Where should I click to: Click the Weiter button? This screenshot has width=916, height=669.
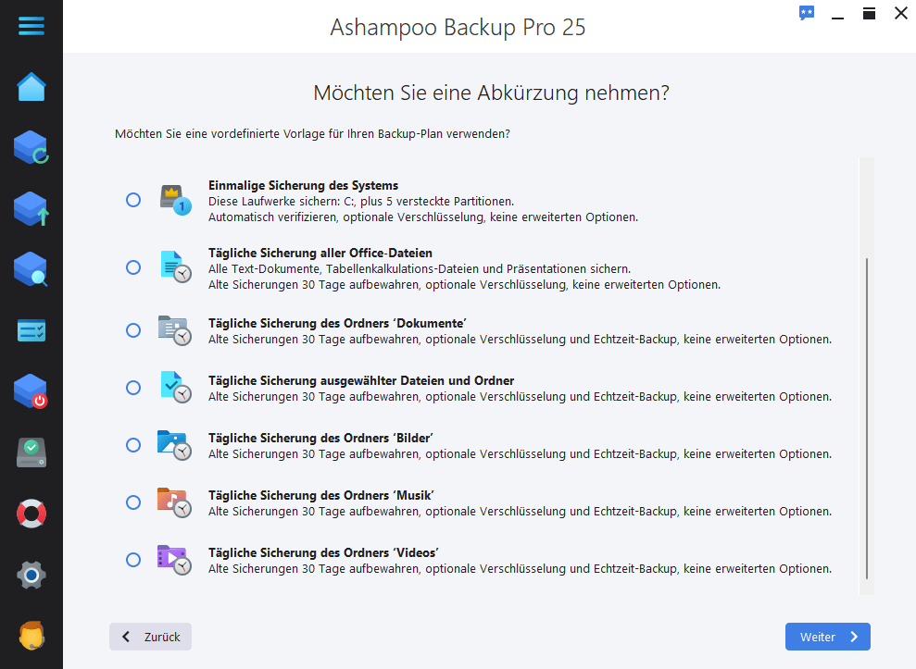click(827, 637)
